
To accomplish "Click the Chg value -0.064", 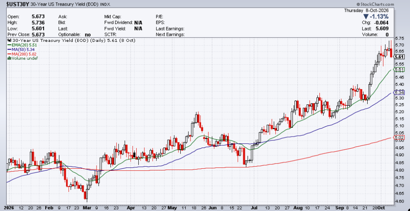I will click(382, 22).
